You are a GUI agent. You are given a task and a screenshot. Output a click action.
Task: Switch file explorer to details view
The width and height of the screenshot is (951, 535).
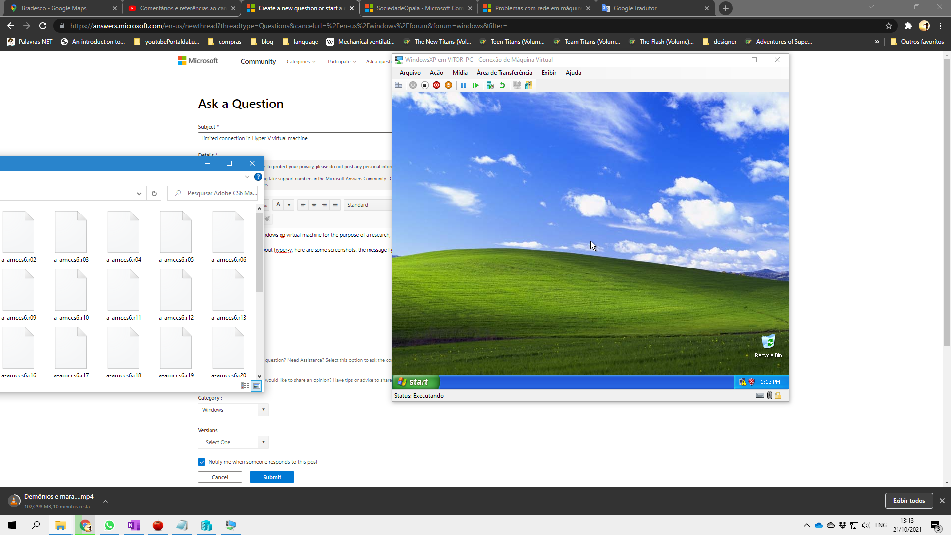(x=245, y=386)
